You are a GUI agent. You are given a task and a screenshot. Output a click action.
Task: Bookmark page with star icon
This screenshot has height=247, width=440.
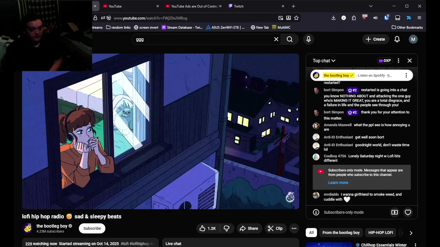click(x=296, y=18)
